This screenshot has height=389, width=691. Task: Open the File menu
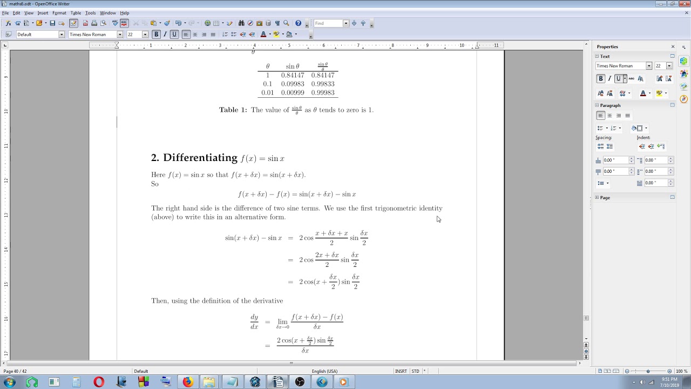[x=5, y=13]
